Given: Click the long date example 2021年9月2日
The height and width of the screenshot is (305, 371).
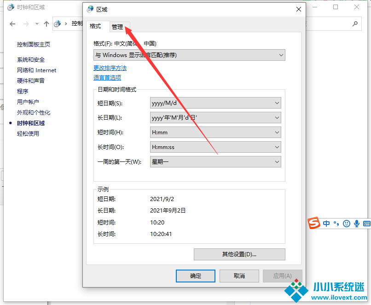Looking at the screenshot, I should (x=168, y=211).
